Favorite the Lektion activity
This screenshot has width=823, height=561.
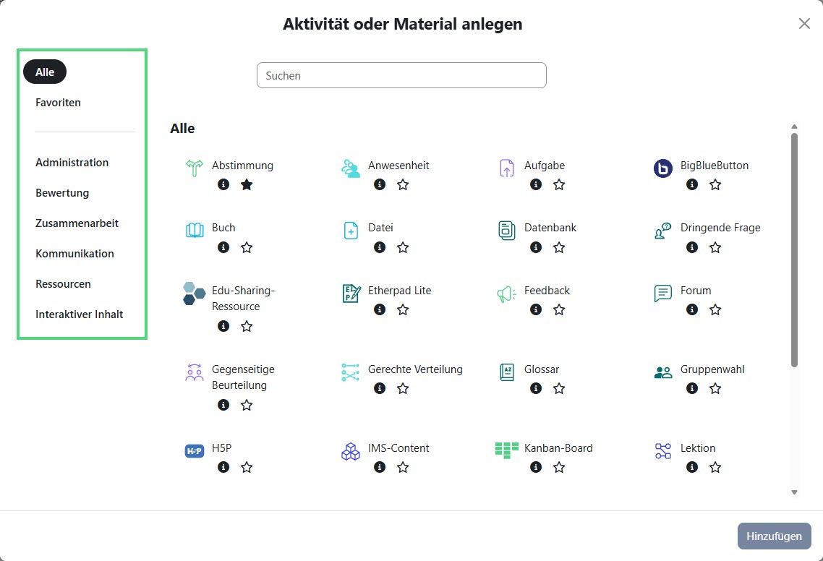tap(715, 467)
